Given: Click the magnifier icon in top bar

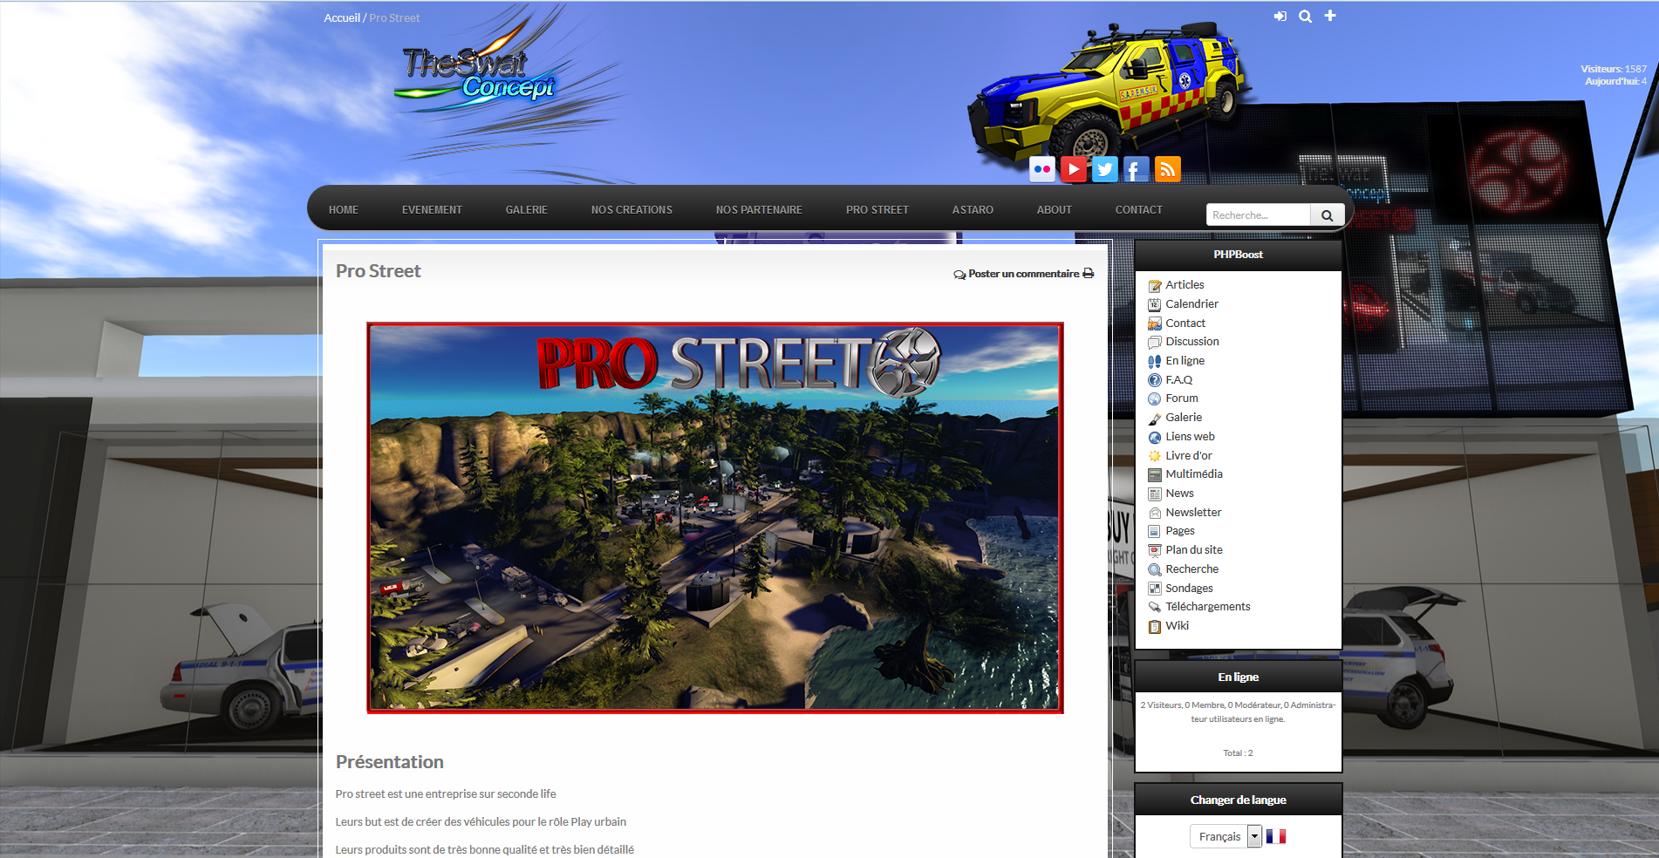Looking at the screenshot, I should pyautogui.click(x=1305, y=17).
